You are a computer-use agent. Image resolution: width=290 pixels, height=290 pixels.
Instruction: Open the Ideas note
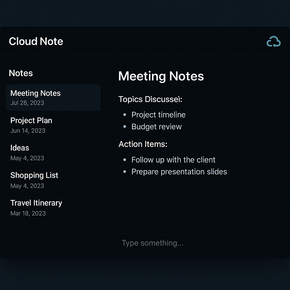(20, 148)
